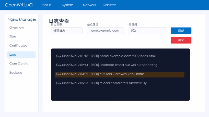
Task: Click the 日志查看 page heading
Action: click(59, 21)
